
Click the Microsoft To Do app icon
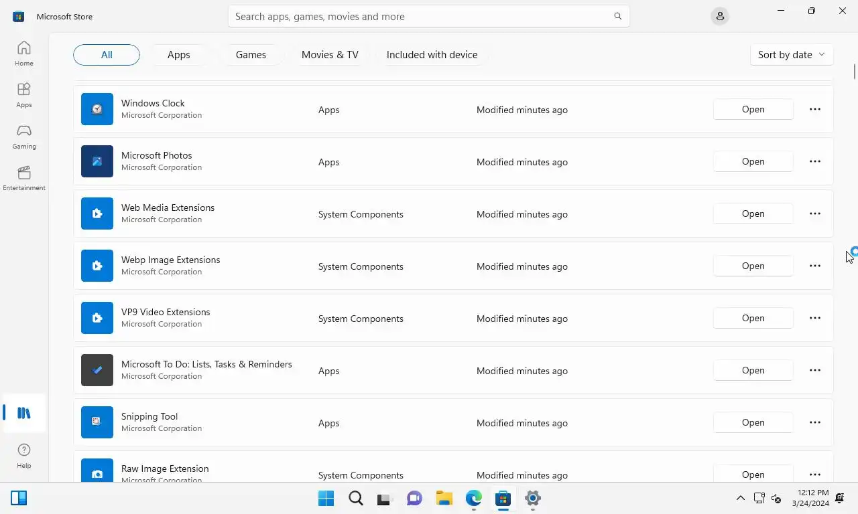click(97, 370)
